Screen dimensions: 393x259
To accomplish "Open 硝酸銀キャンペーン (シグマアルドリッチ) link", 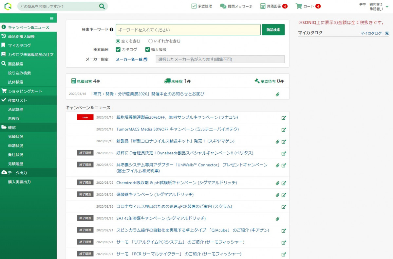I will (155, 195).
